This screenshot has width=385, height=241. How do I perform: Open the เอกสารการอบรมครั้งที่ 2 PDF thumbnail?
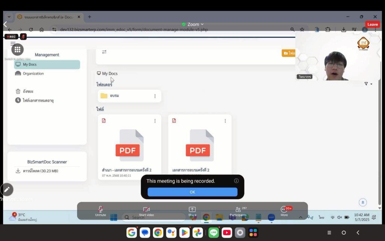pyautogui.click(x=200, y=145)
